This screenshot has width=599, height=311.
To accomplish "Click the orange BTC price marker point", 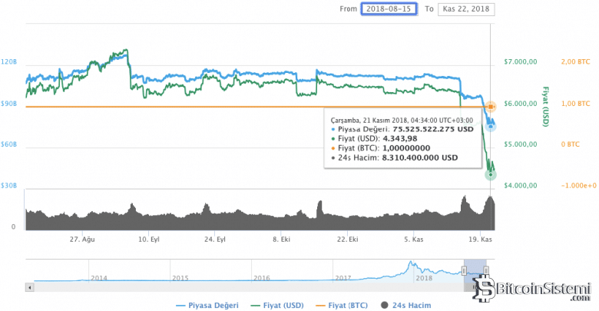I will click(x=491, y=106).
